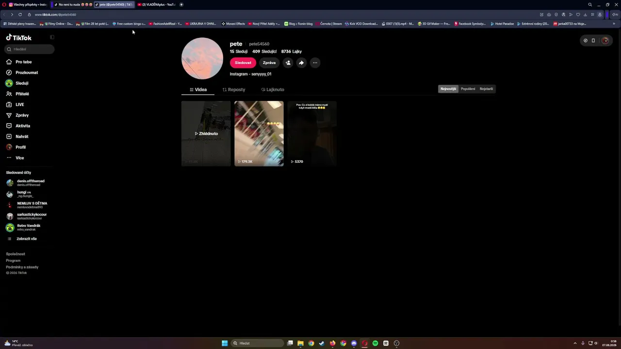Send pete a message via Zpráva

tap(269, 63)
